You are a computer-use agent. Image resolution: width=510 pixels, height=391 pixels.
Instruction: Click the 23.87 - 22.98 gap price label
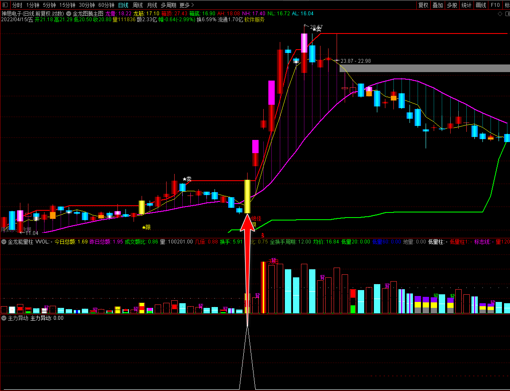tap(356, 61)
